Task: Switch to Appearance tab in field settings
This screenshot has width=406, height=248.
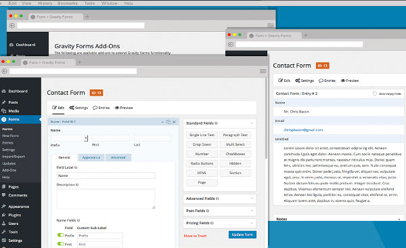Action: [91, 157]
